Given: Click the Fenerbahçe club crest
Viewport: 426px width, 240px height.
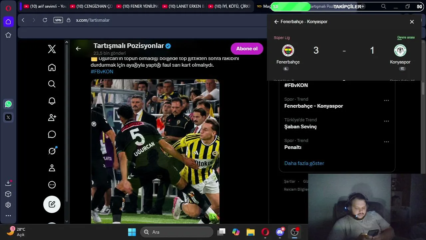Looking at the screenshot, I should (288, 51).
